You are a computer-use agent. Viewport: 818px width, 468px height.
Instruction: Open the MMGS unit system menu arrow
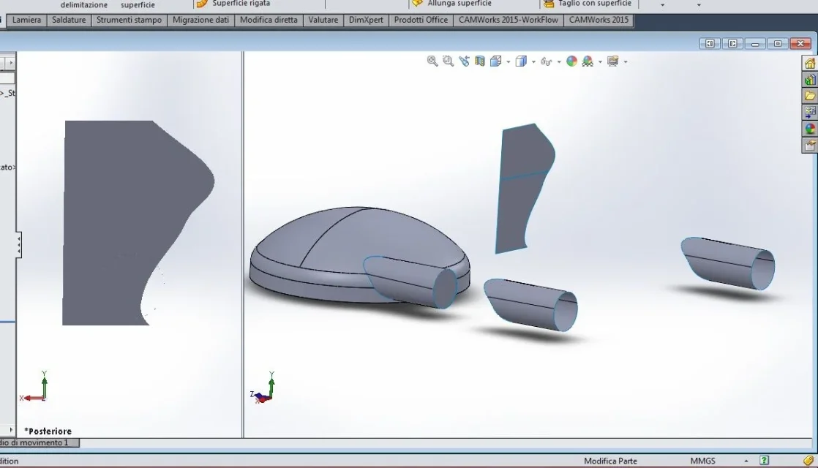click(746, 461)
